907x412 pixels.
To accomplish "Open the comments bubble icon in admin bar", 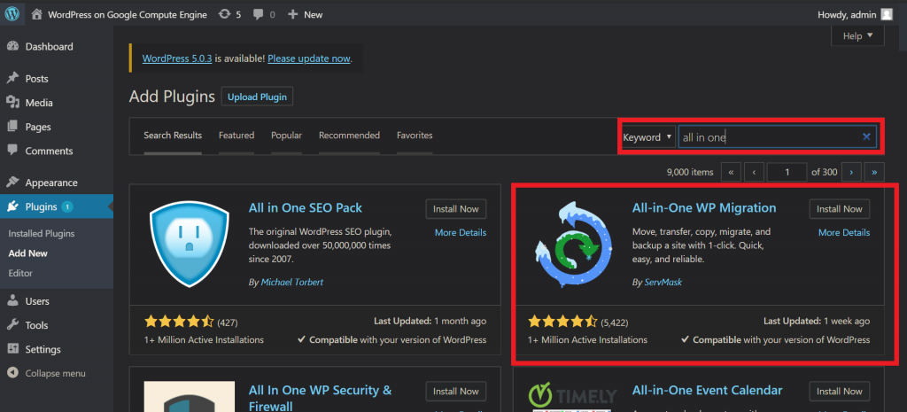I will pyautogui.click(x=259, y=14).
